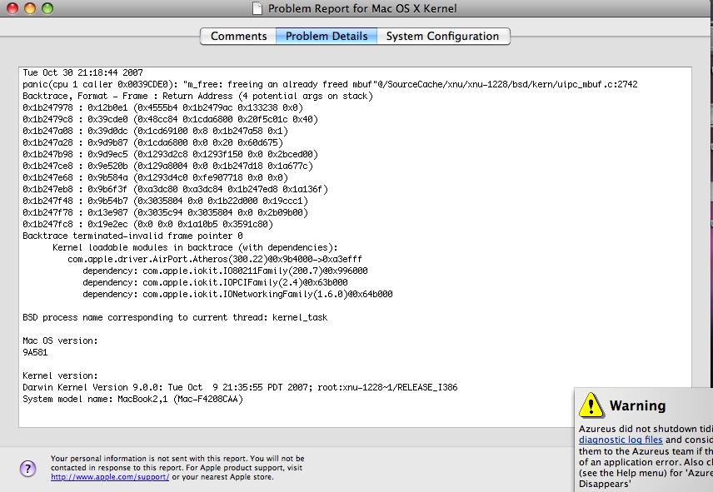This screenshot has height=492, width=713.
Task: Click backtrace row starting 0x1b2479c8
Action: [x=171, y=120]
